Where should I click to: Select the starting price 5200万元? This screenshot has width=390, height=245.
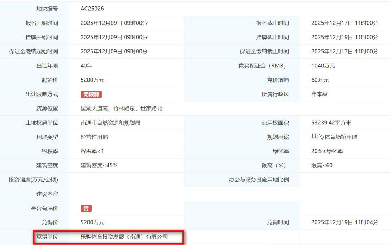tap(91, 80)
